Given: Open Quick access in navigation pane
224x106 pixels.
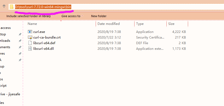Looking at the screenshot, I should (x=5, y=28).
